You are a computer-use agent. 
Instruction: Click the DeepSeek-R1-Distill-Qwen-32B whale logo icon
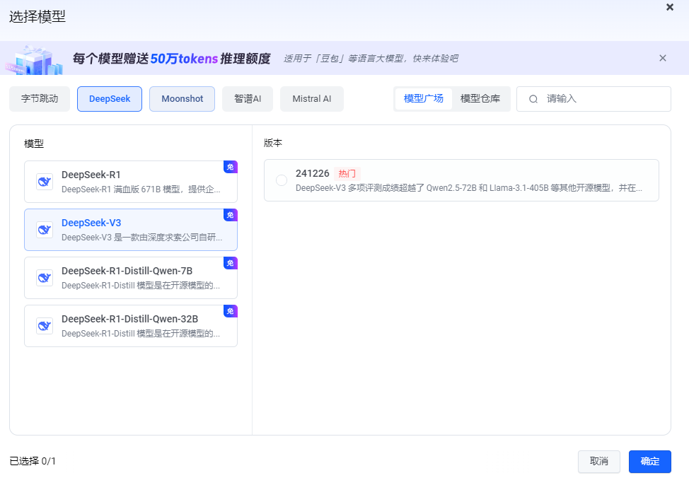pyautogui.click(x=45, y=326)
